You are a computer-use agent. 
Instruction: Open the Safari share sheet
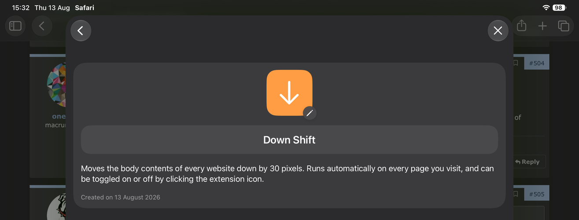pos(521,26)
